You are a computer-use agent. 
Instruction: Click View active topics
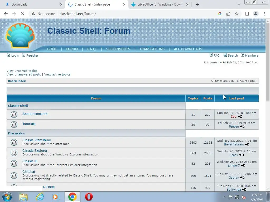(x=57, y=74)
